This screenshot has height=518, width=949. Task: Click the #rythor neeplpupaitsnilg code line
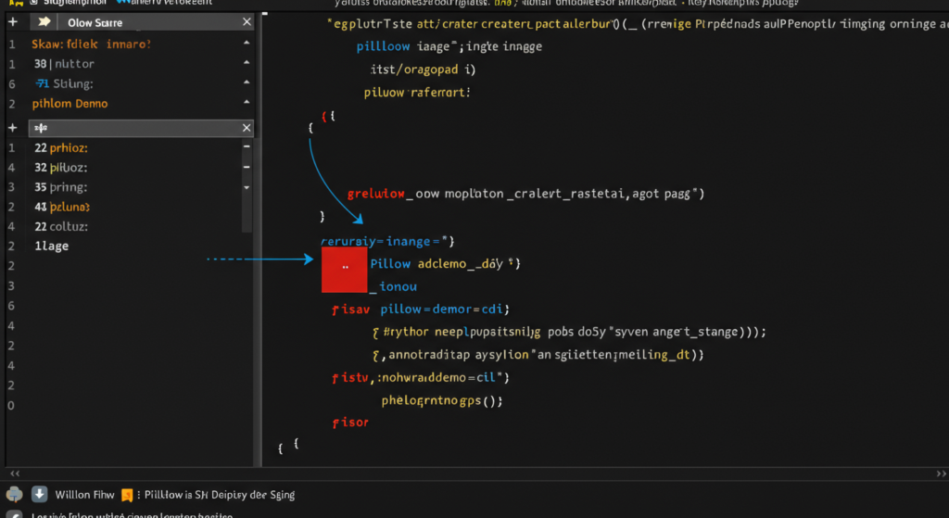click(570, 333)
